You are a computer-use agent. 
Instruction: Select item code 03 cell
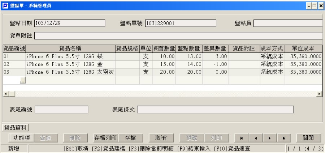[x=14, y=72]
